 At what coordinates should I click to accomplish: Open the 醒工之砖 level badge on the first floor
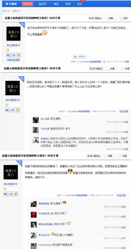13,55
